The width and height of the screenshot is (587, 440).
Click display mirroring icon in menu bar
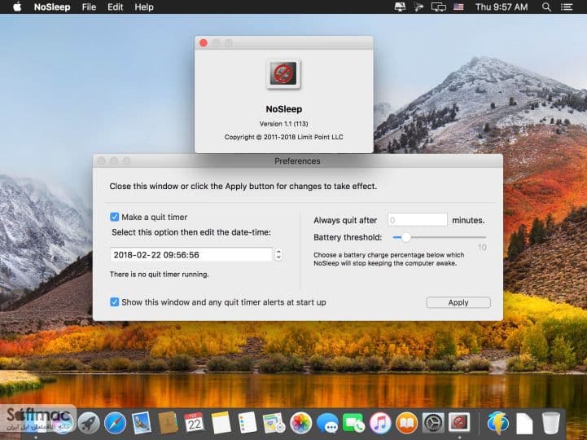(x=438, y=7)
